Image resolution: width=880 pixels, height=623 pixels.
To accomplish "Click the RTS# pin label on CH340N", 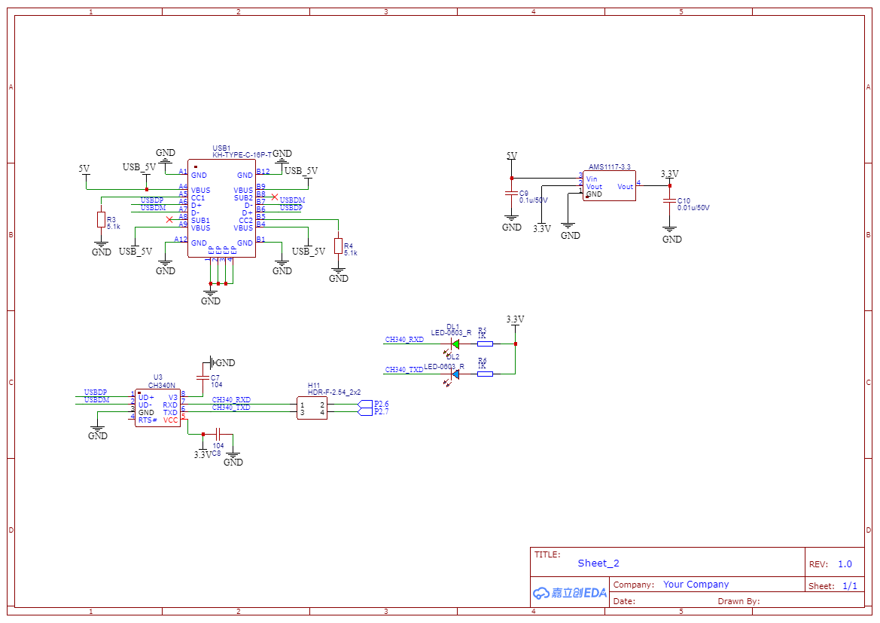I will (148, 420).
